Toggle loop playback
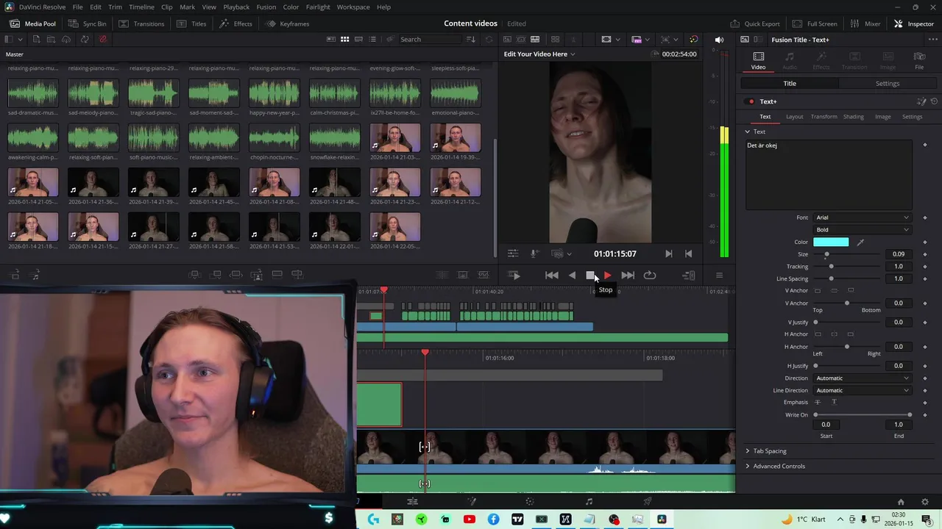 [649, 275]
